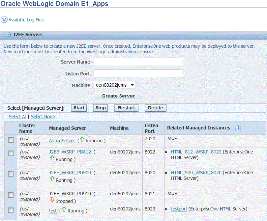267x221 pixels.
Task: Click the Stop button
Action: 101,108
